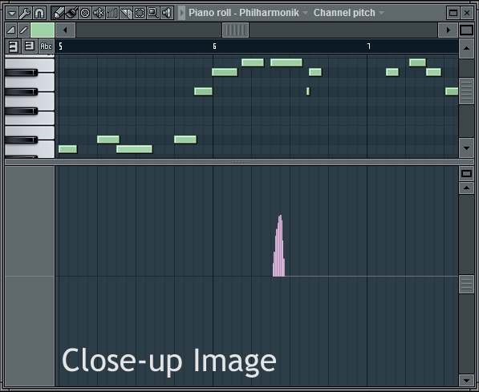Viewport: 479px width, 392px height.
Task: Click the horizontal scrollbar thumb
Action: (236, 30)
